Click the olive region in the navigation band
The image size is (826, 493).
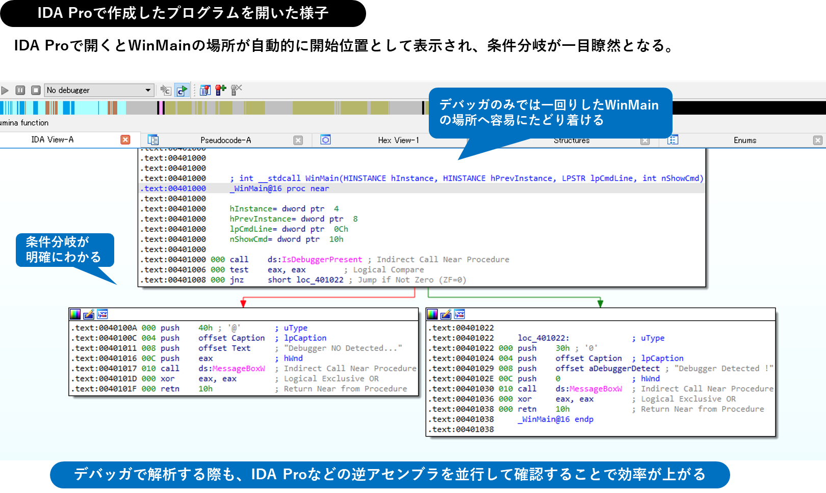(x=313, y=107)
